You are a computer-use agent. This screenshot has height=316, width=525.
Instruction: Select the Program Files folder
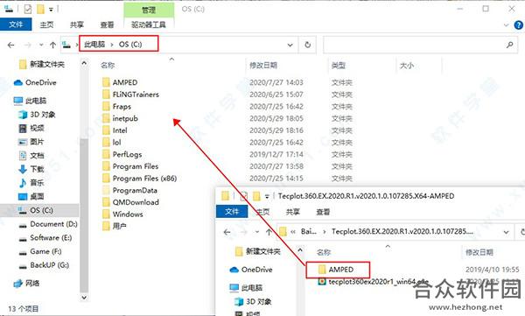[136, 166]
